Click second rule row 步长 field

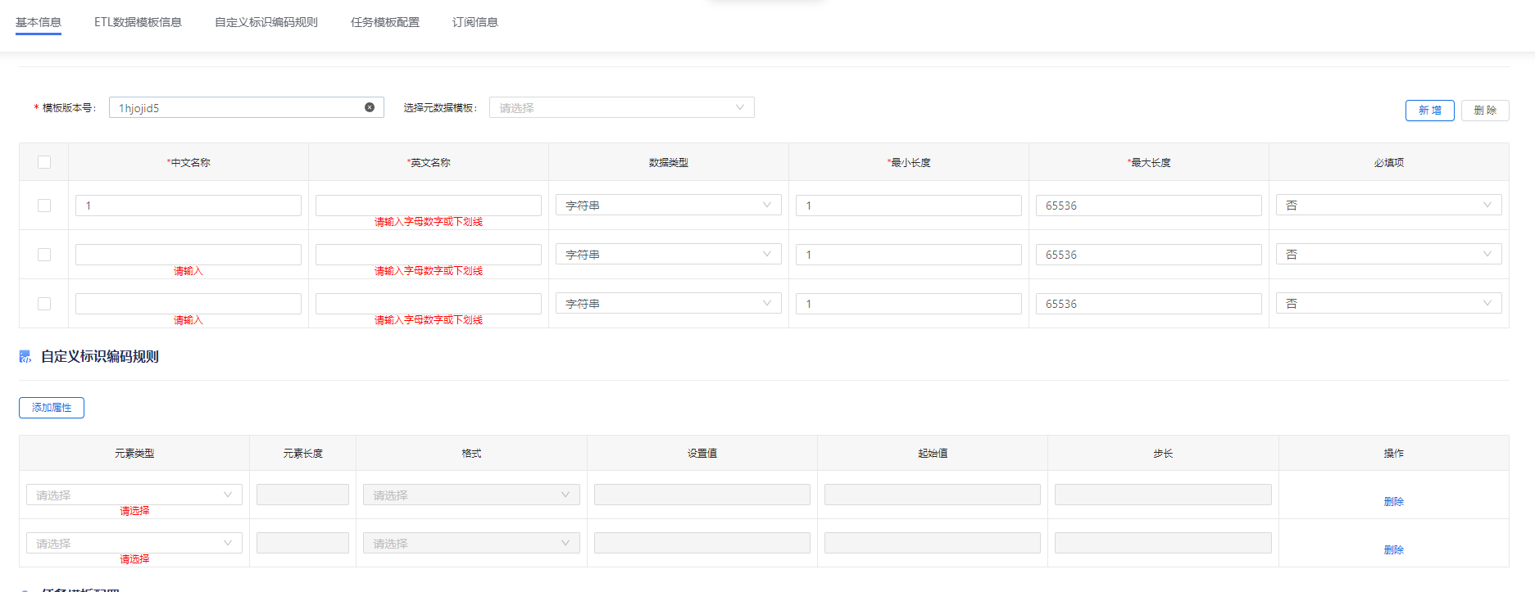[1163, 543]
